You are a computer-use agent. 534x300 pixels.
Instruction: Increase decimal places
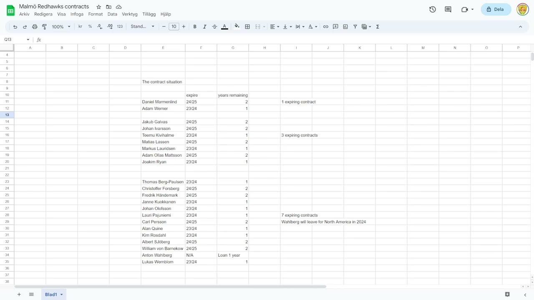click(x=110, y=27)
